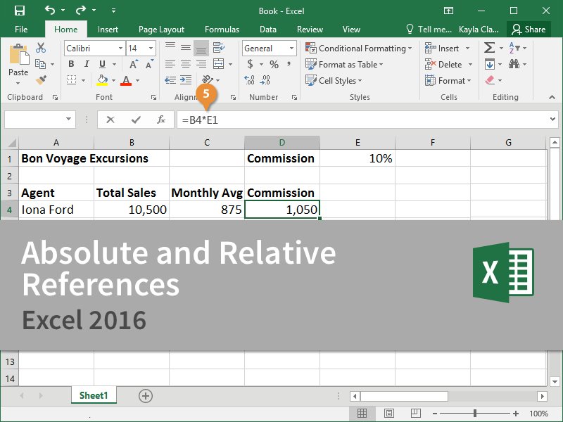Screen dimensions: 563x422
Task: Switch to the Formulas tab
Action: (222, 30)
